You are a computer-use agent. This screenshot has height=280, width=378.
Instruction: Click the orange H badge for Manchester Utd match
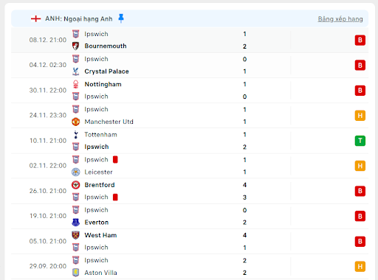(360, 116)
